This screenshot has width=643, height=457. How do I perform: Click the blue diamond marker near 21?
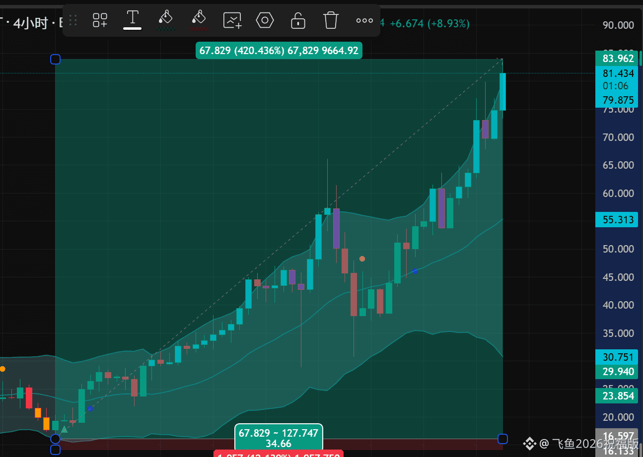(x=90, y=408)
